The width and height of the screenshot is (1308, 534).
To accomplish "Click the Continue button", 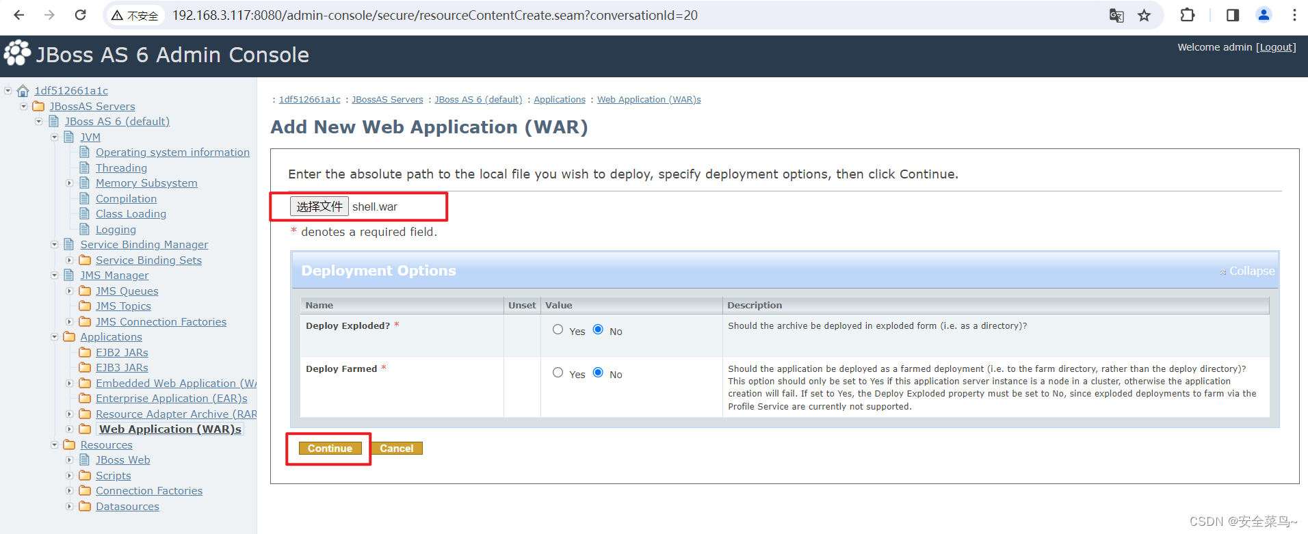I will coord(330,449).
